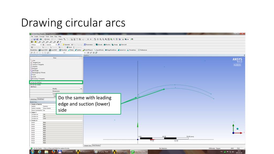274x154 pixels.
Task: Open BladeEditor Preferences
Action: coord(143,50)
